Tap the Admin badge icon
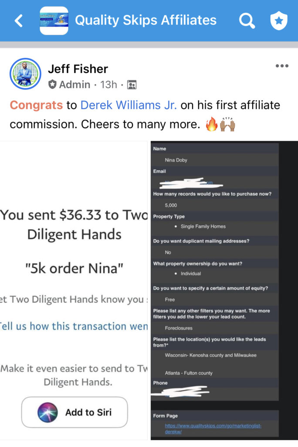This screenshot has width=298, height=447. (x=52, y=84)
